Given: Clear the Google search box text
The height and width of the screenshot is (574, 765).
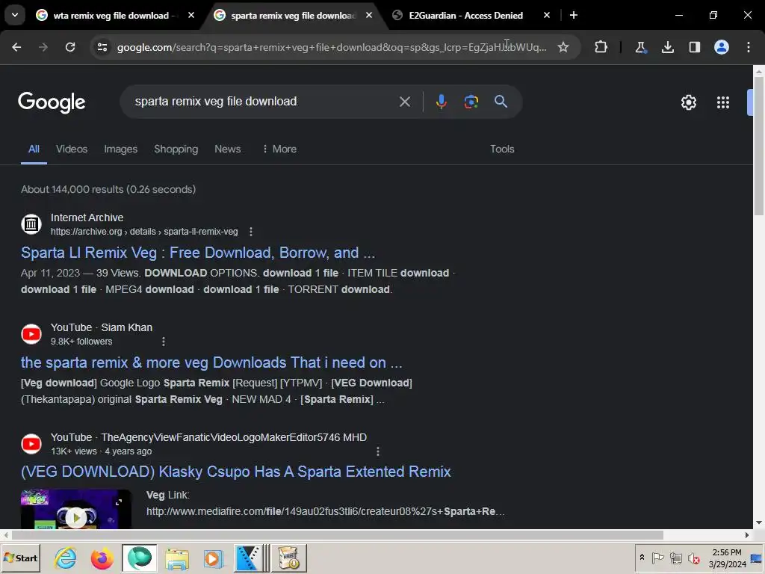Looking at the screenshot, I should [404, 102].
